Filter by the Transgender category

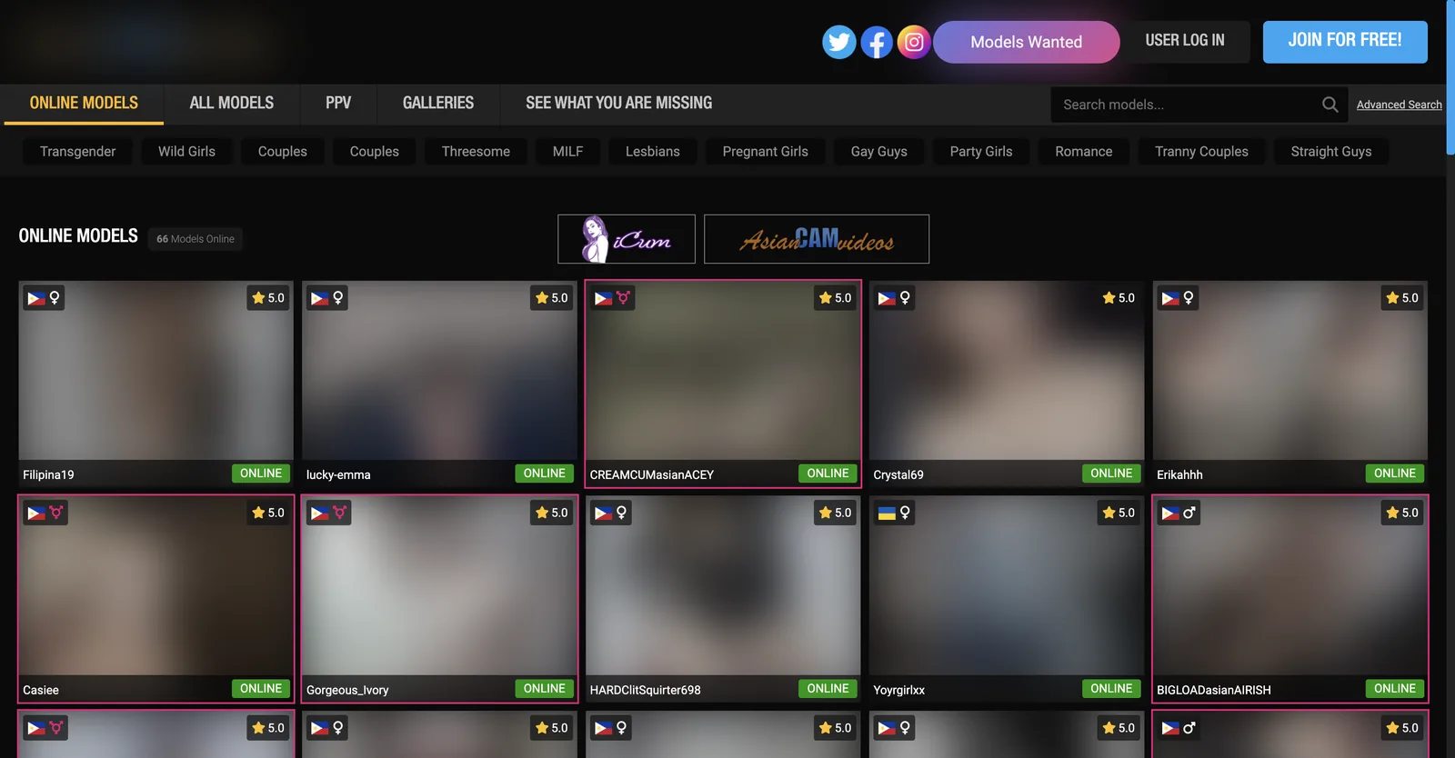click(x=77, y=152)
